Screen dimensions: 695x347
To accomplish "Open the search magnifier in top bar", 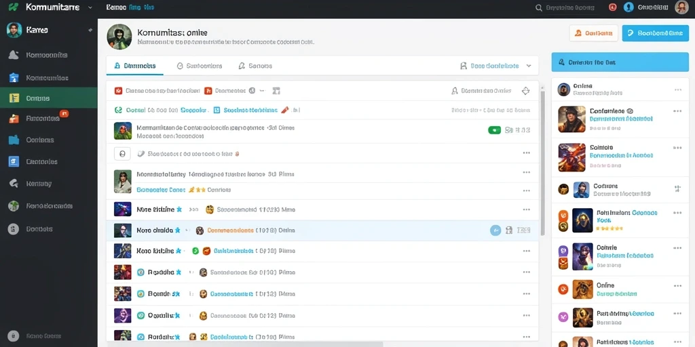I will pyautogui.click(x=538, y=7).
